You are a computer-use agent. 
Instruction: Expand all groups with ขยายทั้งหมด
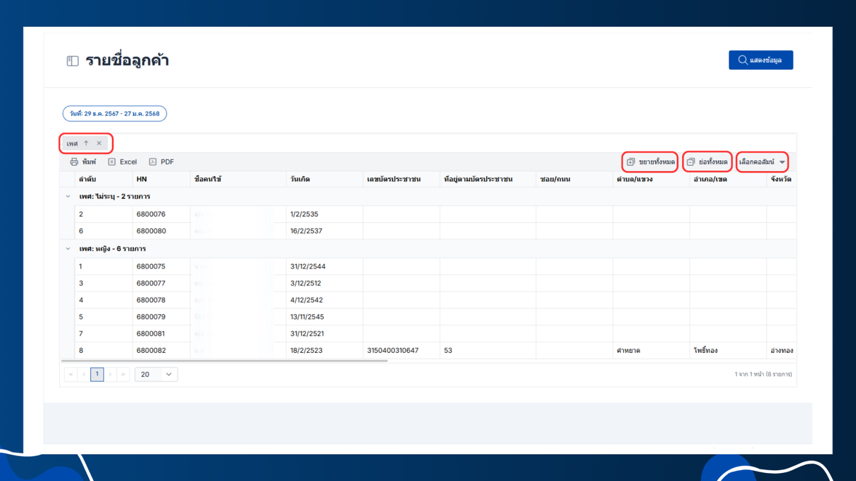pyautogui.click(x=651, y=162)
